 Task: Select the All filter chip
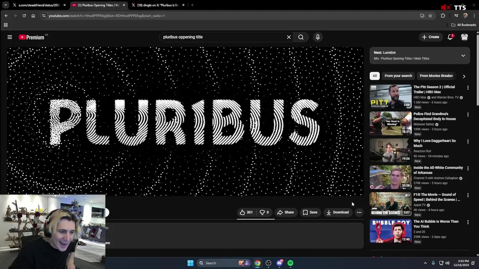[375, 76]
